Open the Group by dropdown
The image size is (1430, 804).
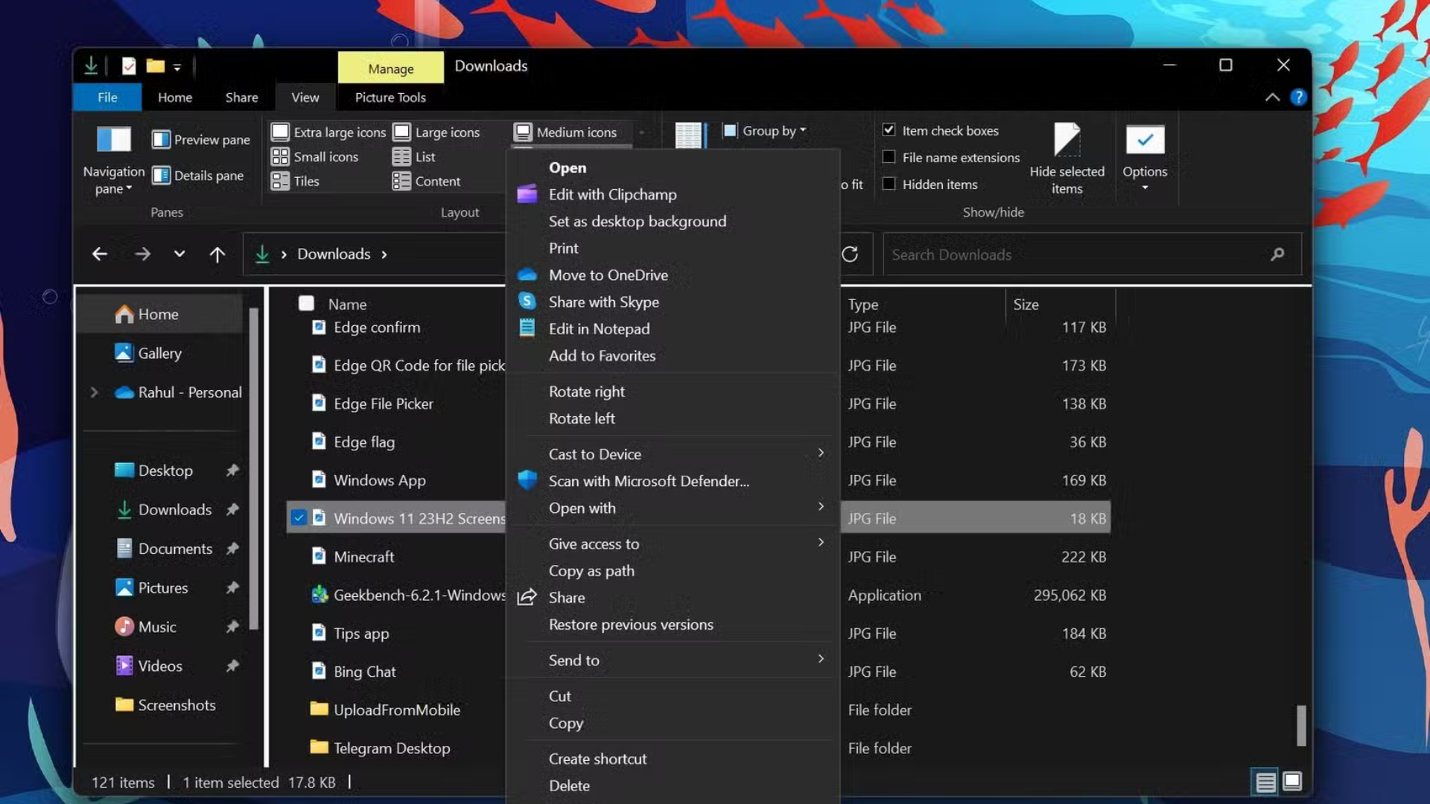point(766,130)
